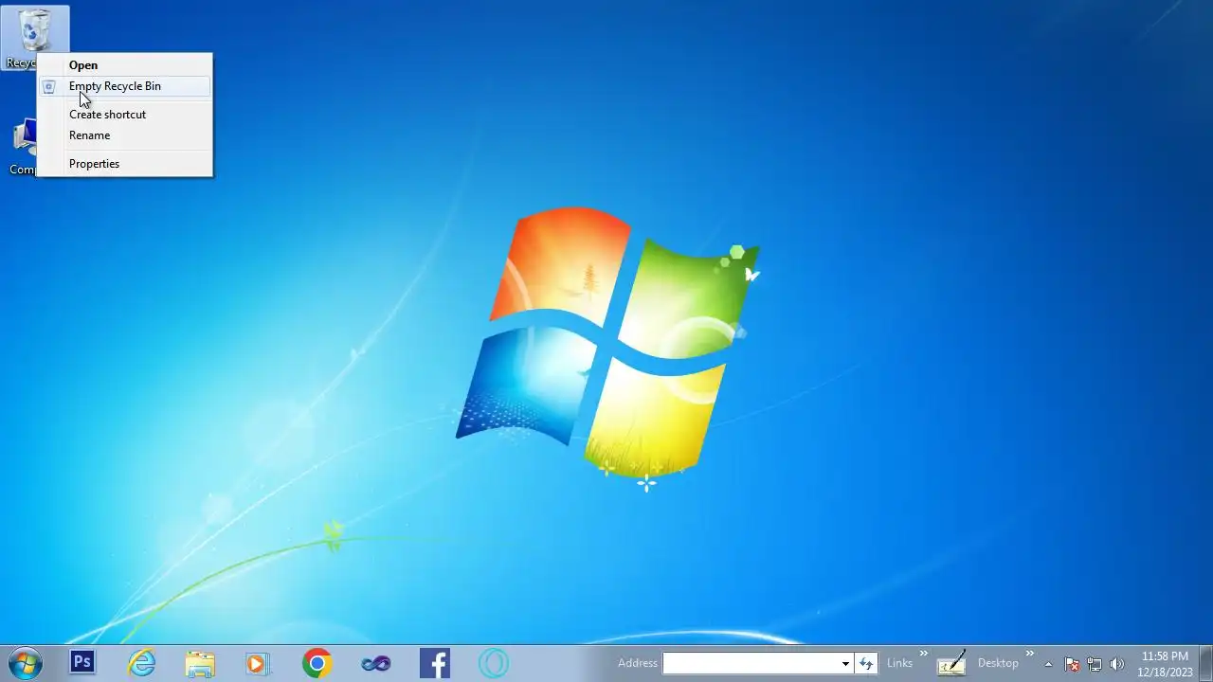Image resolution: width=1213 pixels, height=682 pixels.
Task: Expand the Address bar dropdown arrow
Action: 845,663
